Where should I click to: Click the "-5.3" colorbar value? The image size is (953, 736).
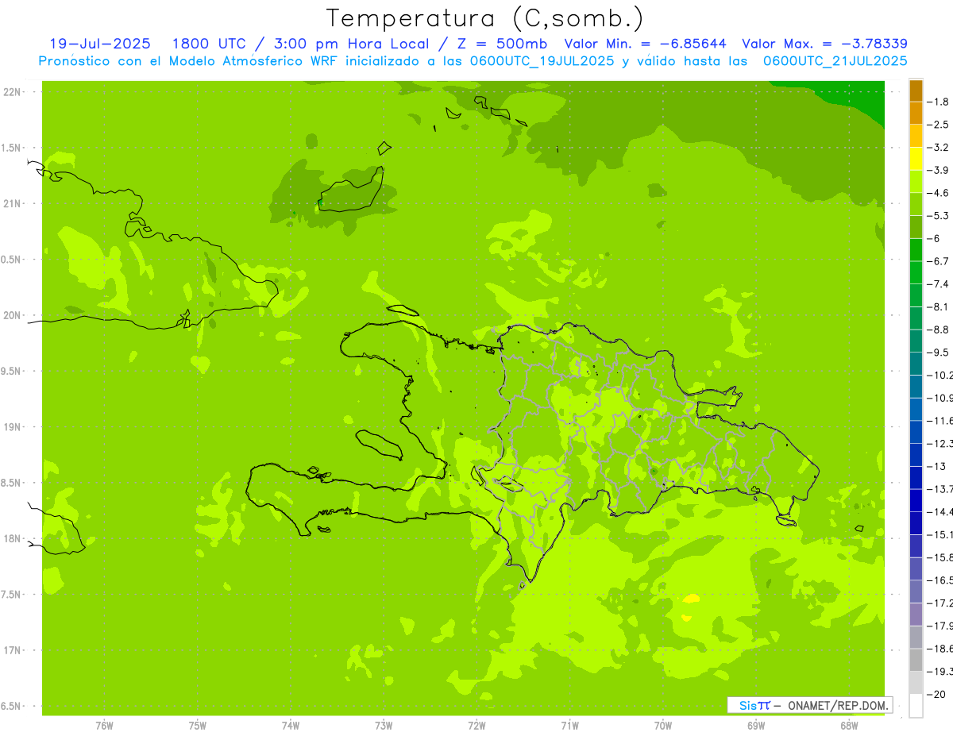coord(939,216)
